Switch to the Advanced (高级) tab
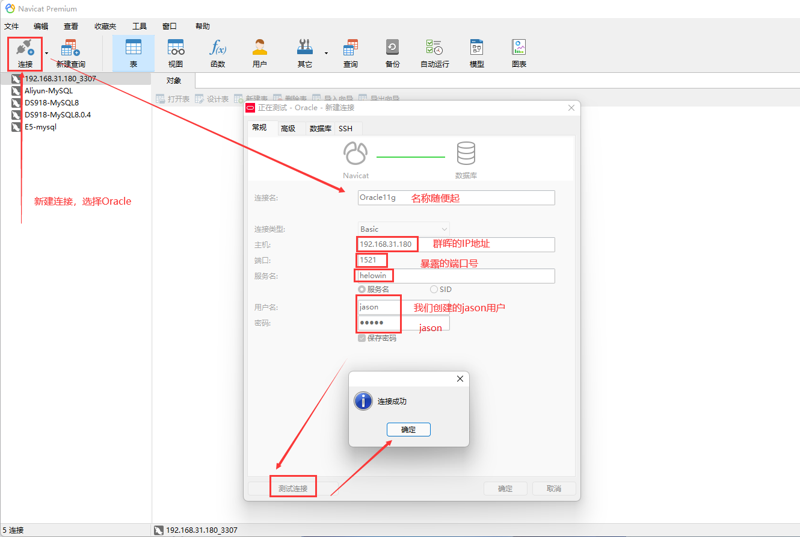This screenshot has width=800, height=537. (288, 129)
